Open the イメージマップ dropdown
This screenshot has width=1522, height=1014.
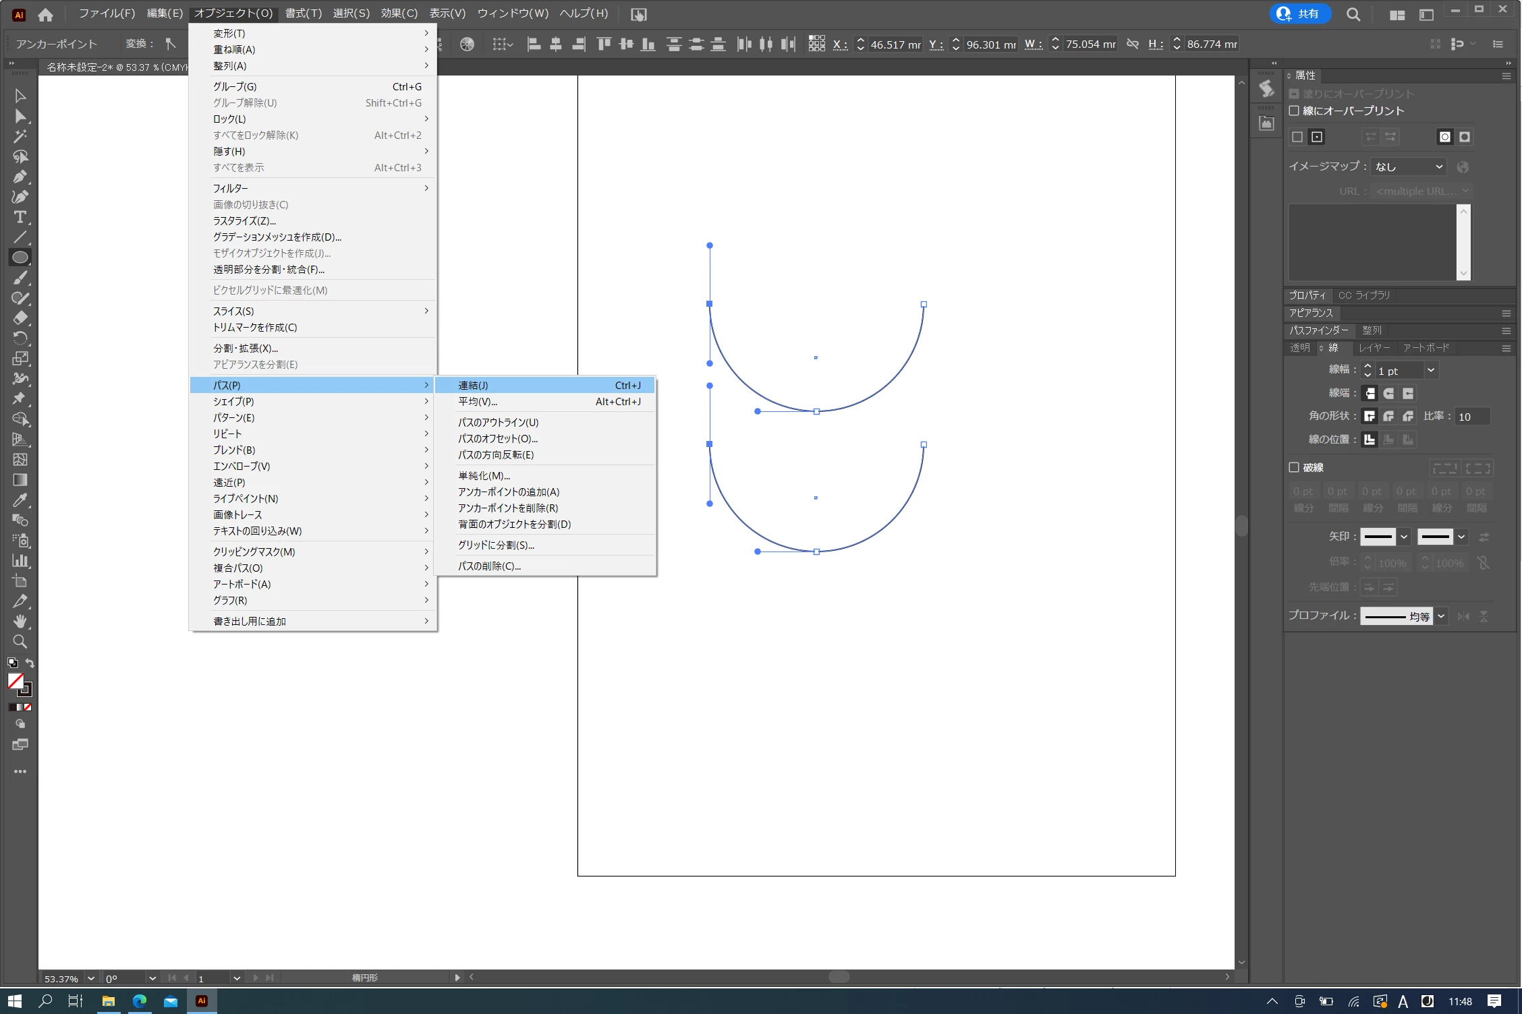coord(1409,167)
